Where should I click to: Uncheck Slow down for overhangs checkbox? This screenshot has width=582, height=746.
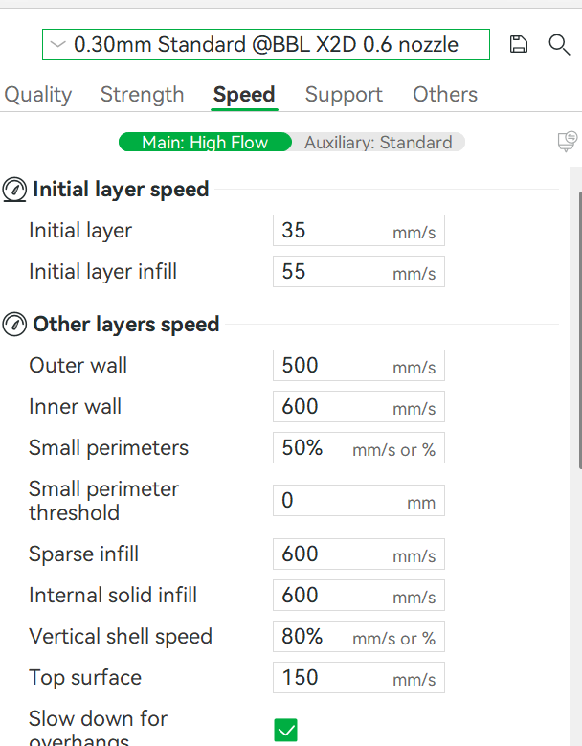pyautogui.click(x=286, y=730)
